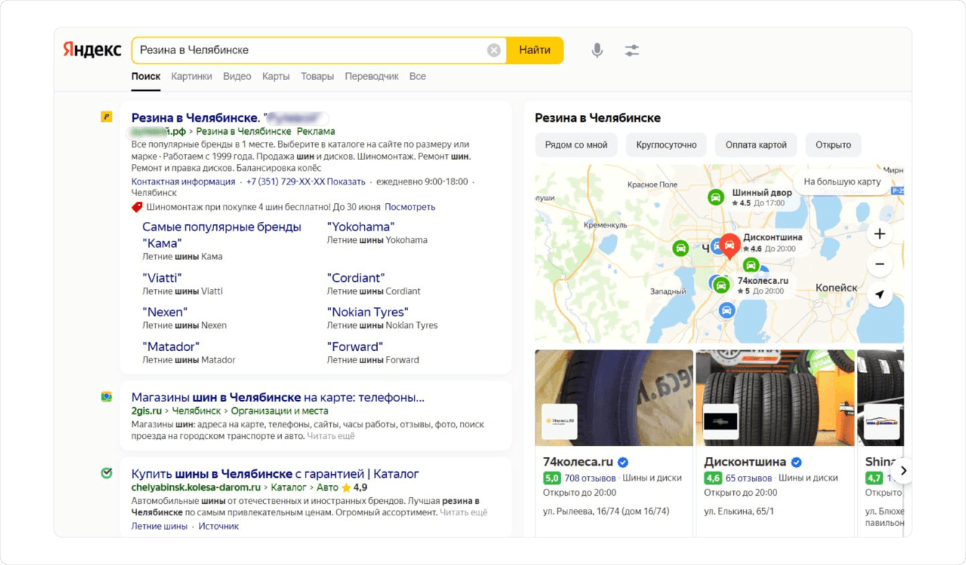The width and height of the screenshot is (966, 565).
Task: Open Дисконтшина organization title
Action: click(745, 462)
